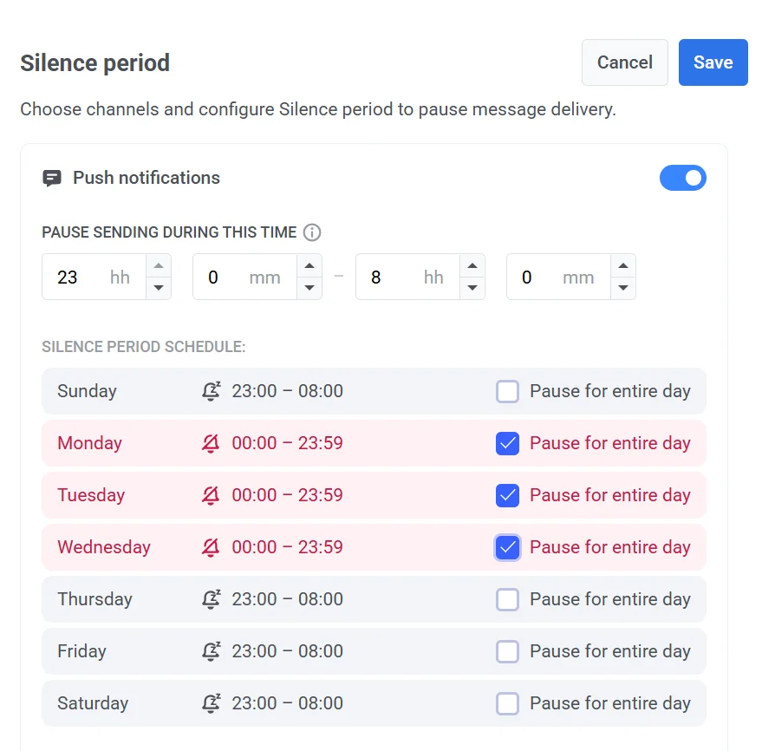
Task: Click the muted bell icon in Monday row
Action: pos(211,443)
